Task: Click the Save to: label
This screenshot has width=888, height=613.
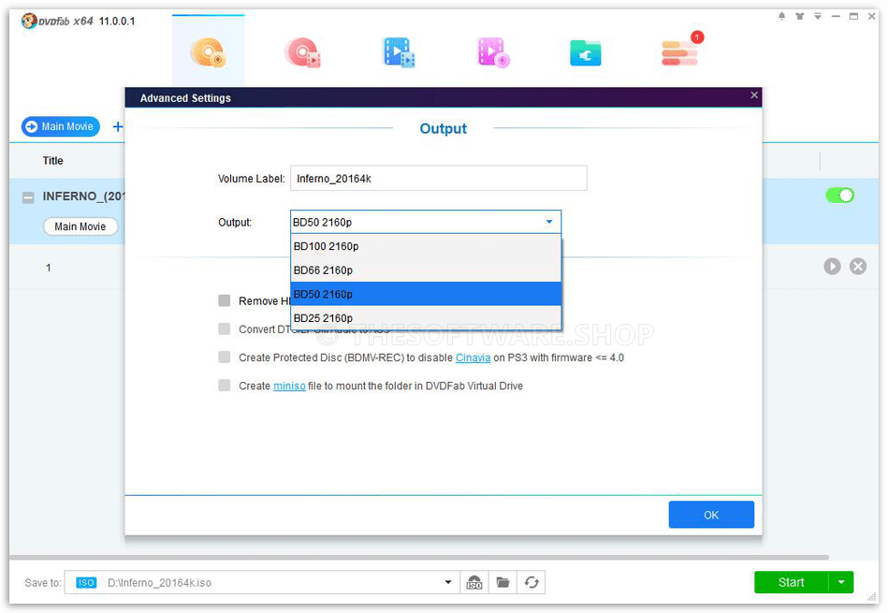Action: [42, 582]
